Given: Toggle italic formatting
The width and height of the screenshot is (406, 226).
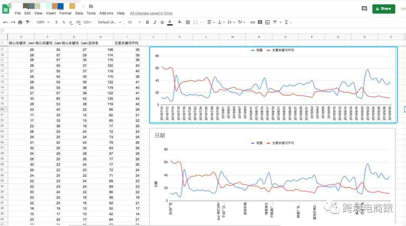Looking at the screenshot, I should click(x=155, y=22).
